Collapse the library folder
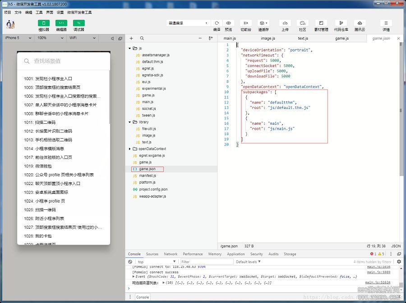 (x=130, y=122)
